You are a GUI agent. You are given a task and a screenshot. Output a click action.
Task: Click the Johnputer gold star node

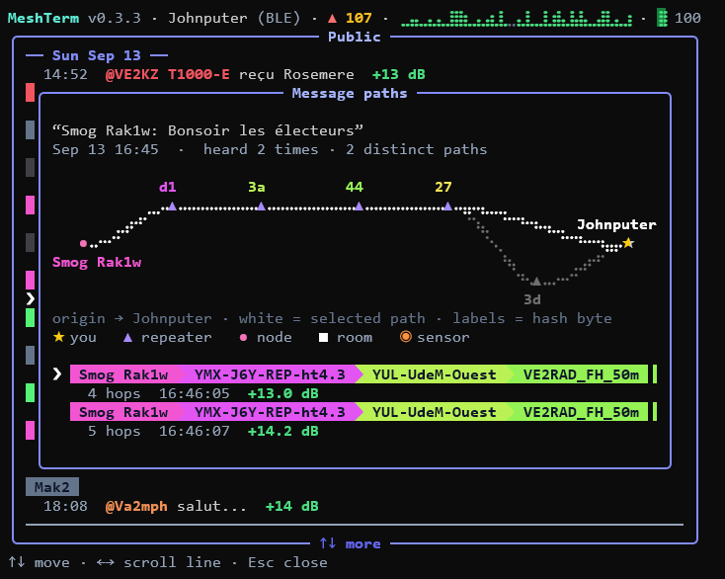628,243
